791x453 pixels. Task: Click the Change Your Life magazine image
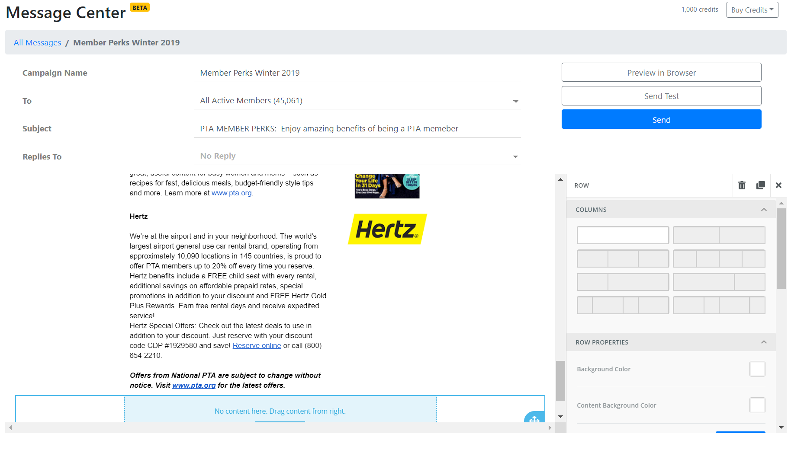tap(387, 186)
